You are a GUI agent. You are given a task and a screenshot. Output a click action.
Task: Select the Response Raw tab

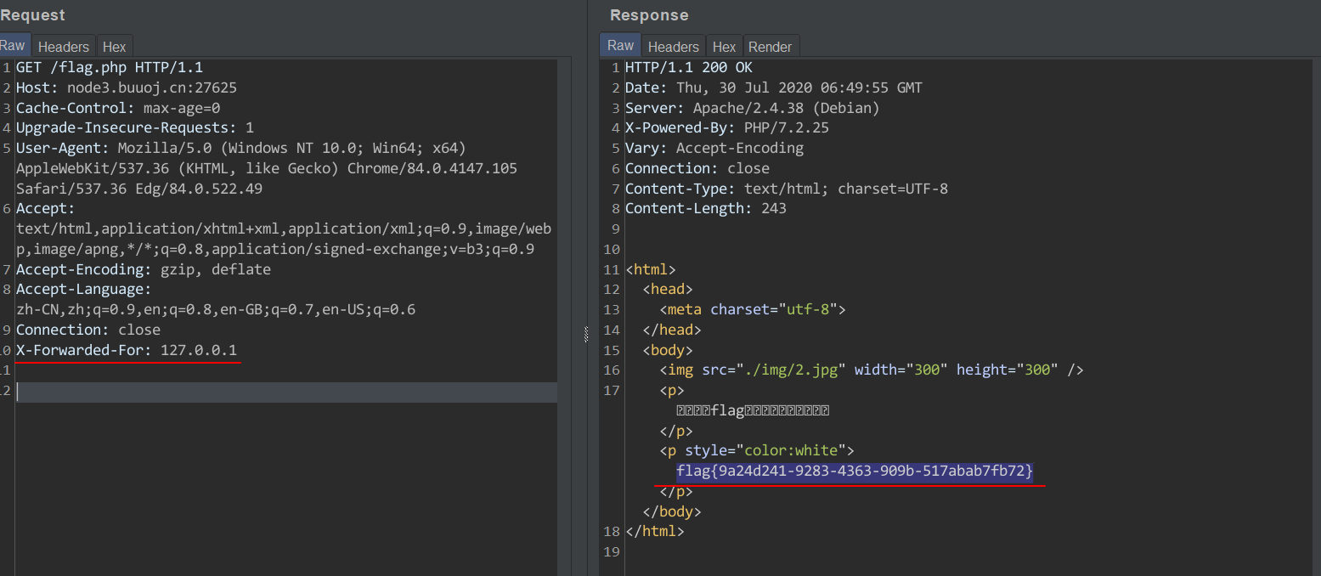620,46
